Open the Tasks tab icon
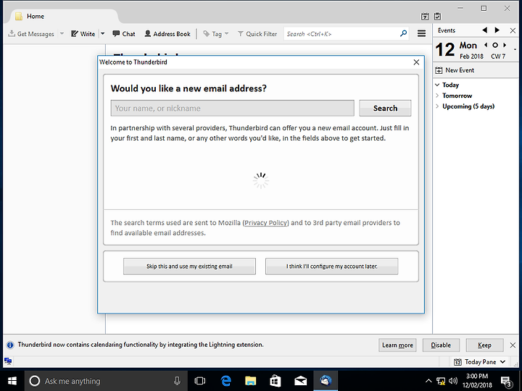522x391 pixels. pyautogui.click(x=437, y=16)
